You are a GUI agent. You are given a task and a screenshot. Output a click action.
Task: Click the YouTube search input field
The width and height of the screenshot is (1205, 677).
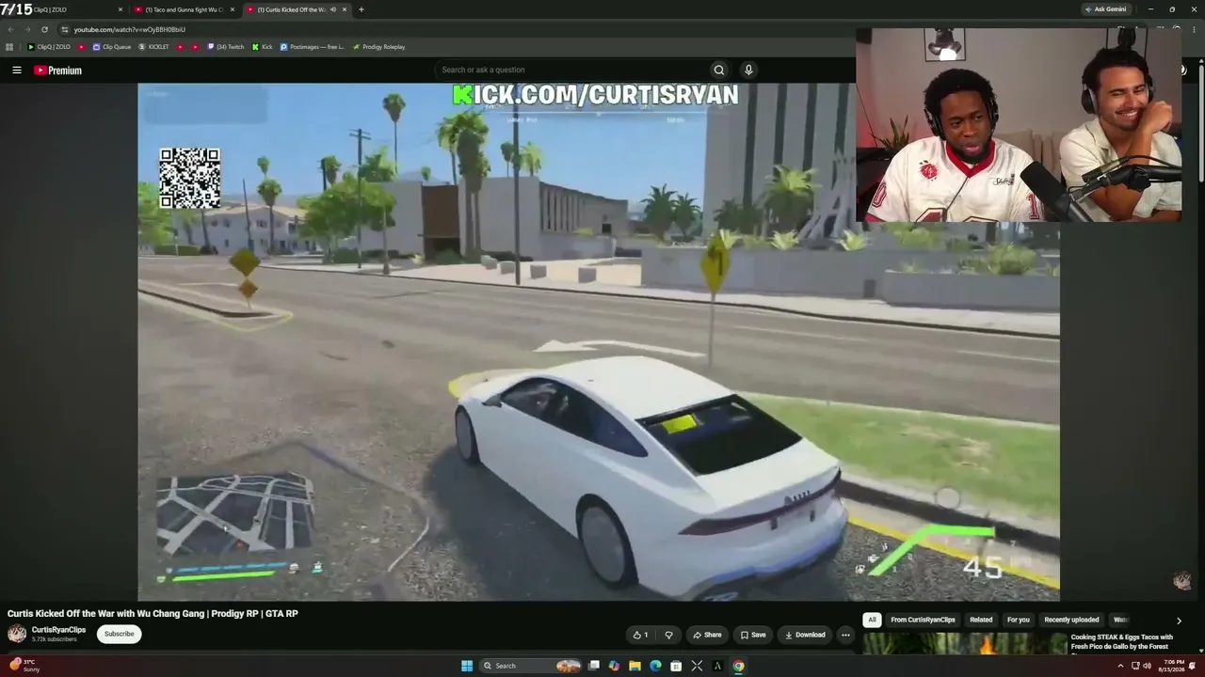click(571, 70)
